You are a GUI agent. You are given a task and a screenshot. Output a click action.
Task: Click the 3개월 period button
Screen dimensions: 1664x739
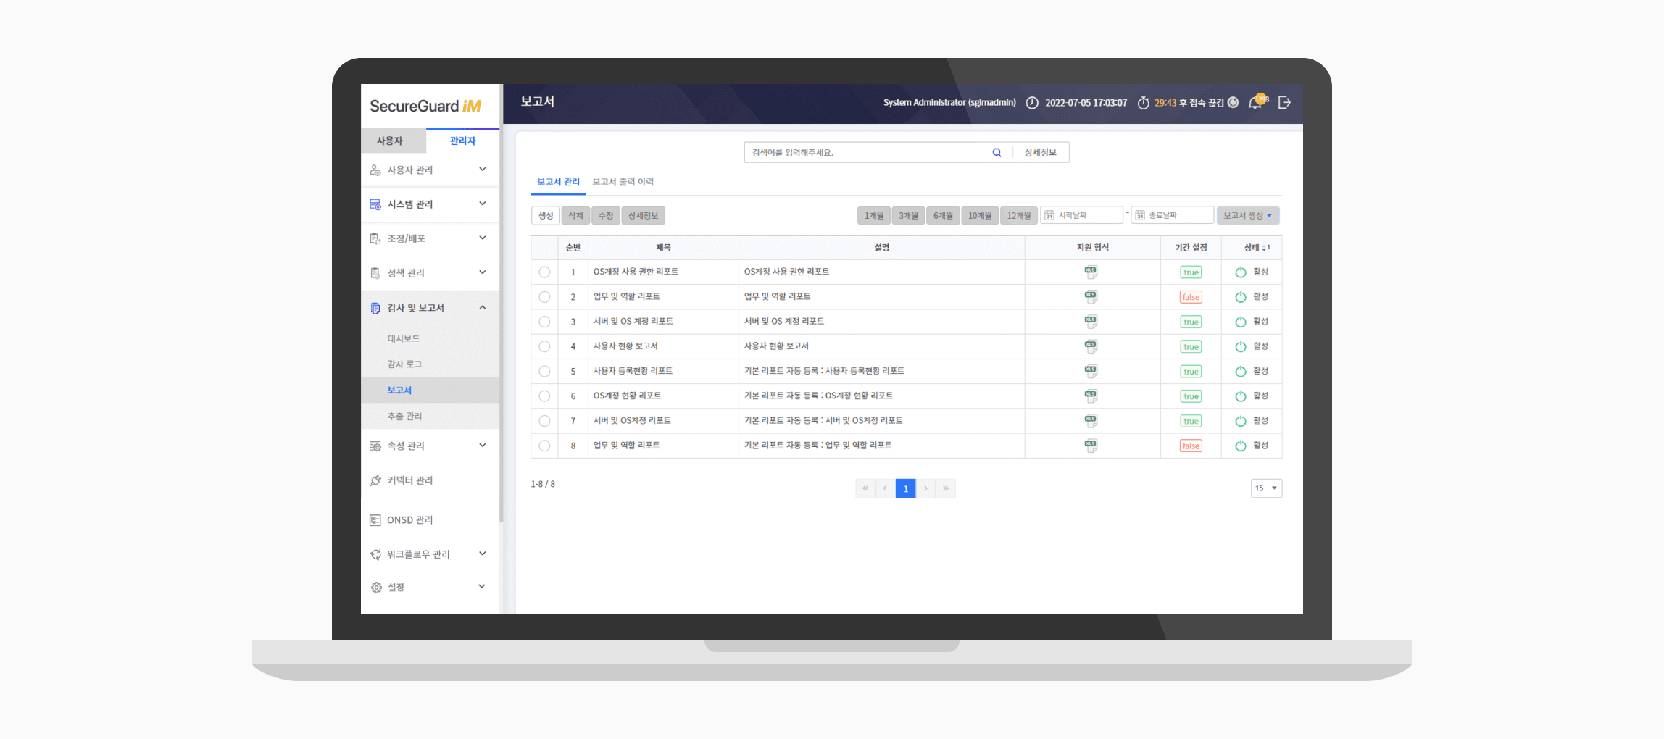[x=909, y=215]
